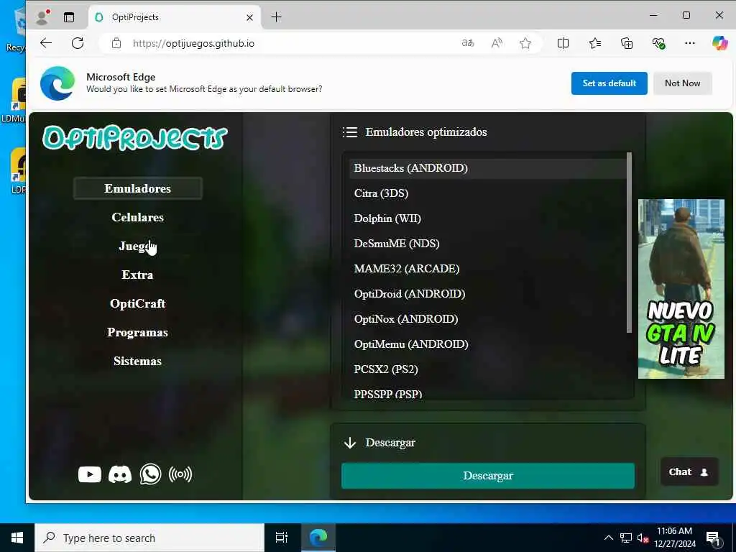Screen dimensions: 736x552
Task: Open the Discord server icon
Action: 120,474
